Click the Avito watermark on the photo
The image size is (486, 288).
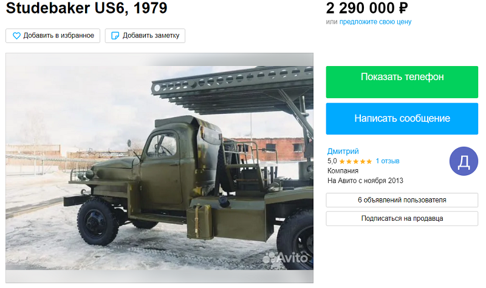point(286,258)
